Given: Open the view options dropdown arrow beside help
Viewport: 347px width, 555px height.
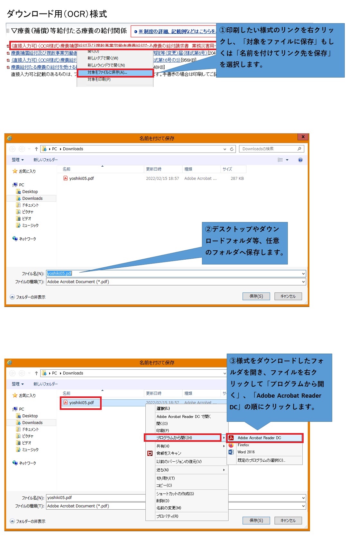Looking at the screenshot, I should [287, 160].
